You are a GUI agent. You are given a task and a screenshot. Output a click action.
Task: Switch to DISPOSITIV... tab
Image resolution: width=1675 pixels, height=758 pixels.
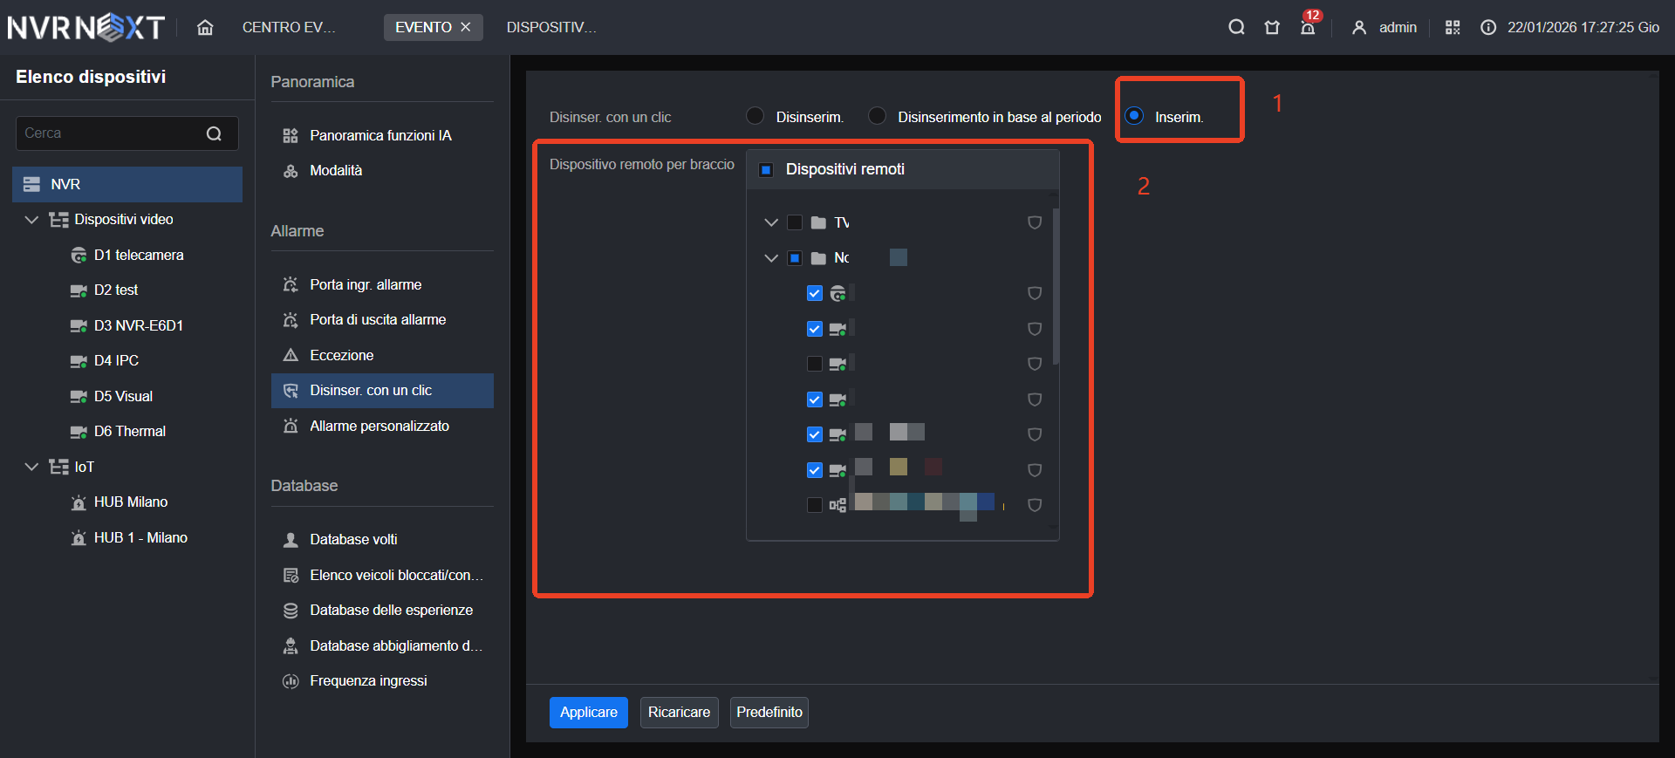551,27
